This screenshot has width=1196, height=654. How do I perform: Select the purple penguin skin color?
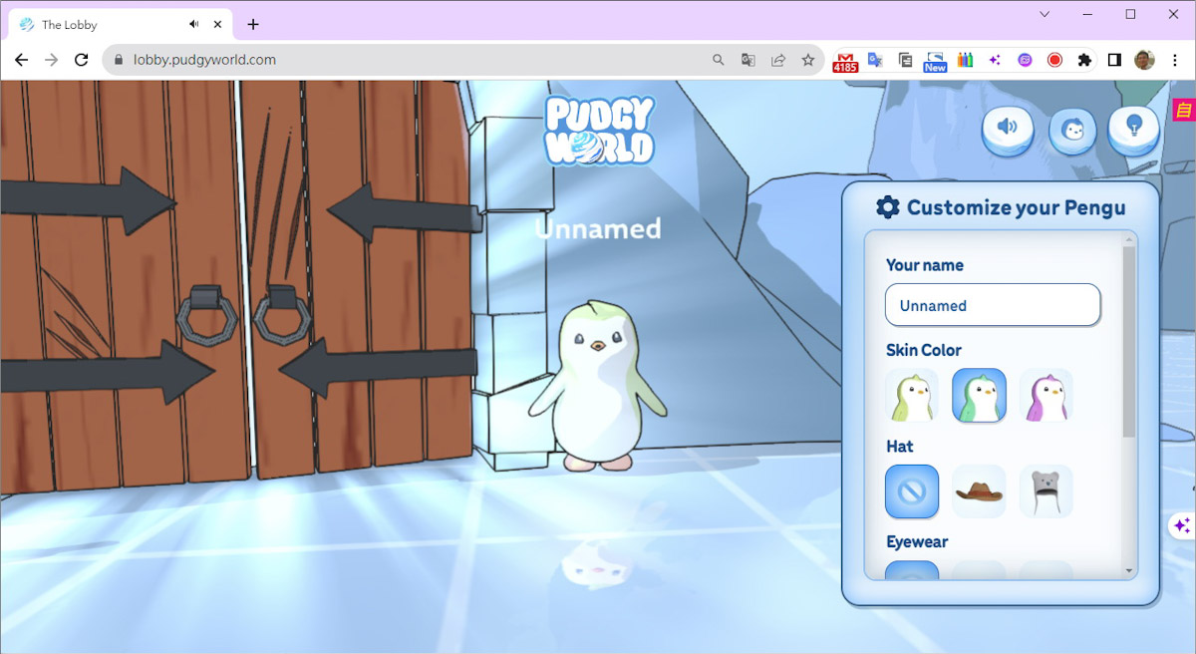[1046, 396]
